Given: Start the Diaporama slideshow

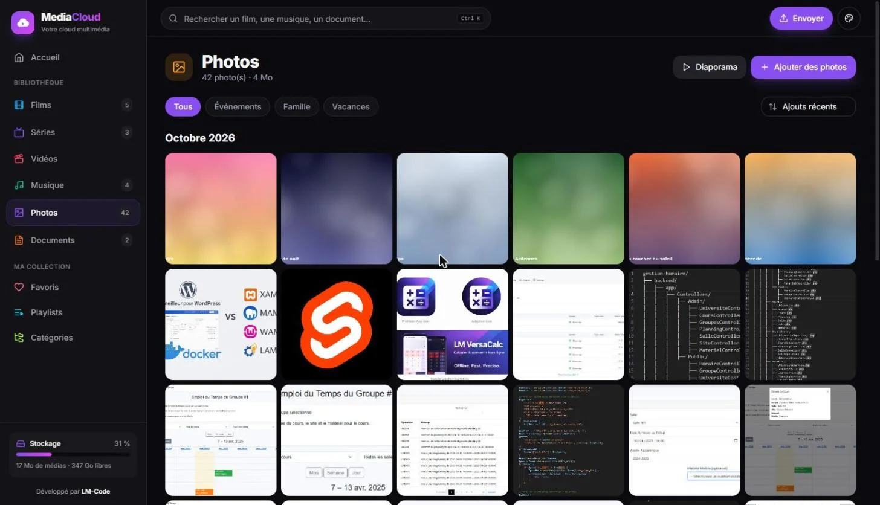Looking at the screenshot, I should click(710, 67).
